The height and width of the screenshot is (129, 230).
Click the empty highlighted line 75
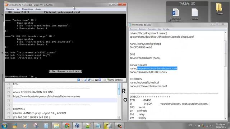pos(65,100)
